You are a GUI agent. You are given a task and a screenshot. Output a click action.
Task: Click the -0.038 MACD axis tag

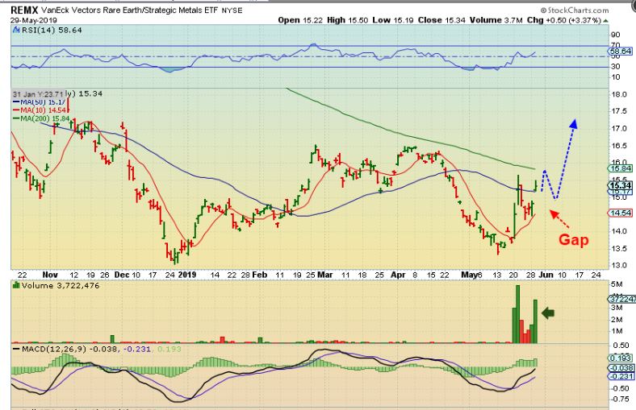(620, 368)
